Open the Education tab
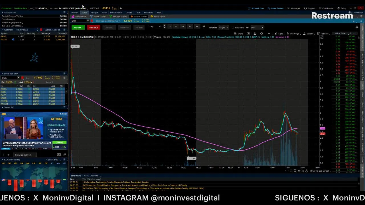Screen dimensions: 365x205 [x=148, y=13]
